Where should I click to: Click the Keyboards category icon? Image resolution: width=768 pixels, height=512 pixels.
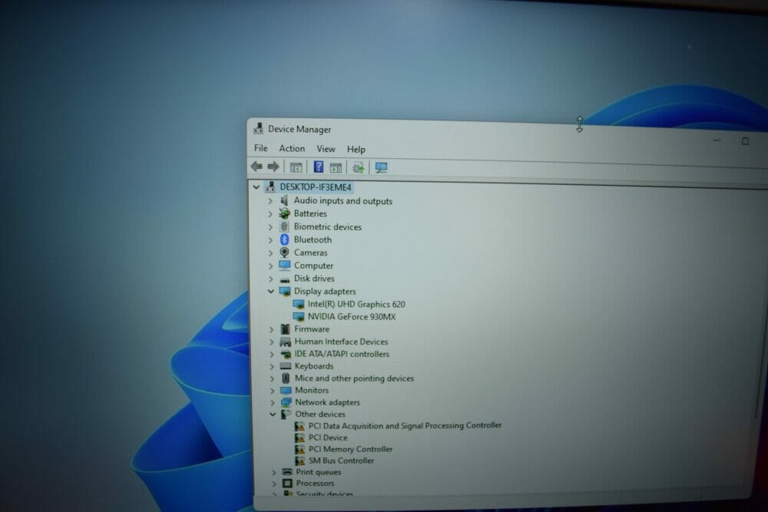[286, 365]
